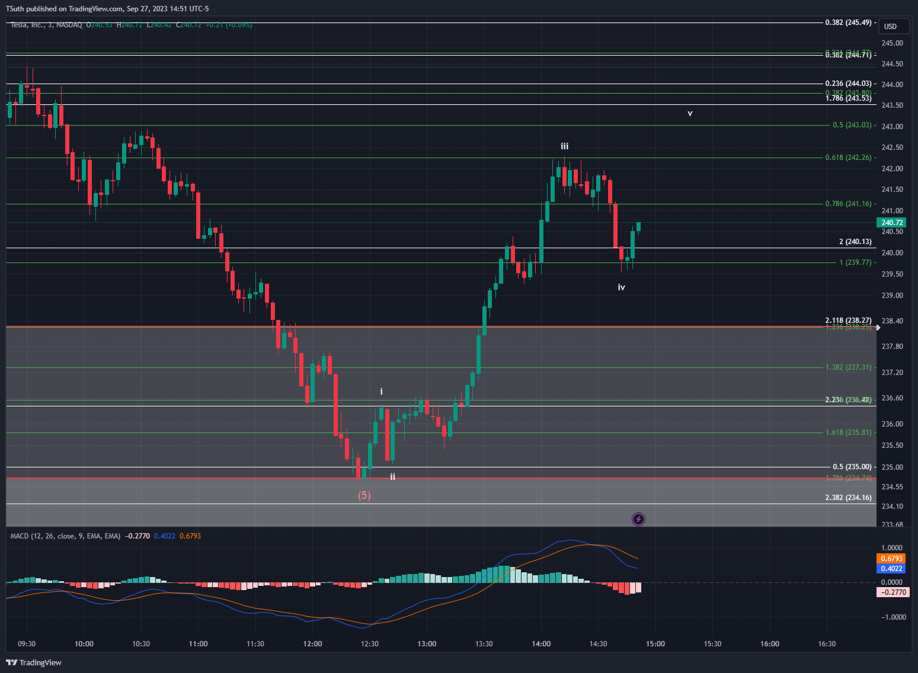Click the green Fibonacci label 1 (239.77)
This screenshot has height=673, width=918.
855,262
